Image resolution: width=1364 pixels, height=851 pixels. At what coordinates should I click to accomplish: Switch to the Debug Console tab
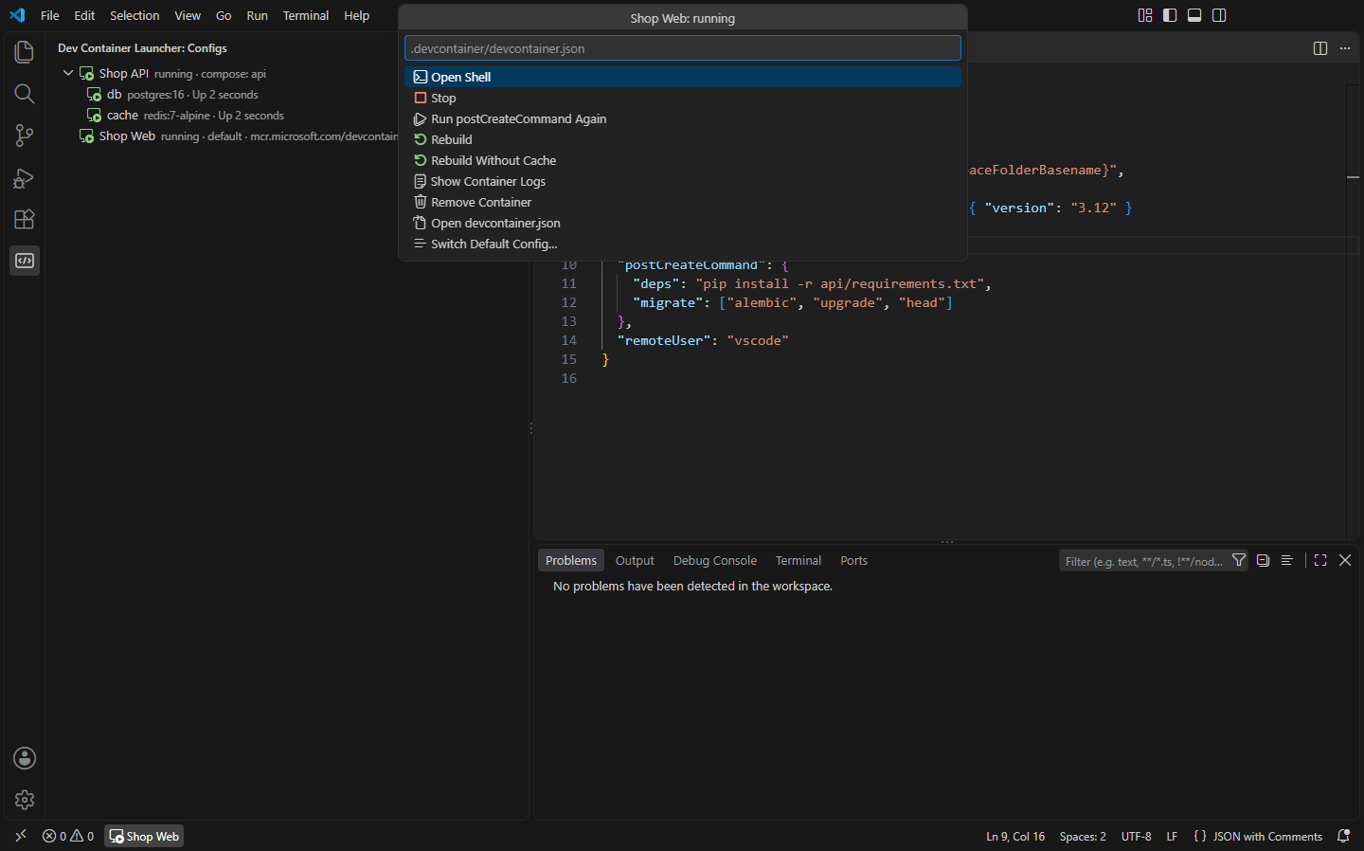(715, 561)
